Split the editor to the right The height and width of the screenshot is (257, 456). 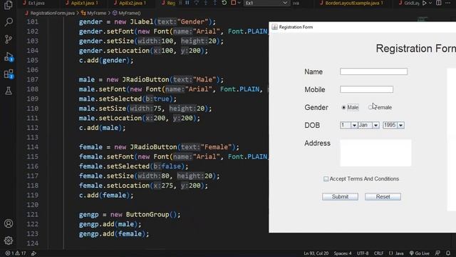coord(439,3)
